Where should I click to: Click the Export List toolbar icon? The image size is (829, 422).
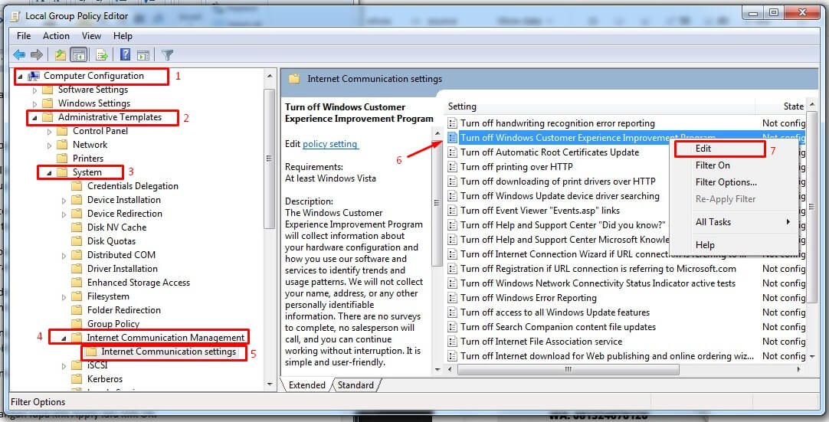(101, 54)
